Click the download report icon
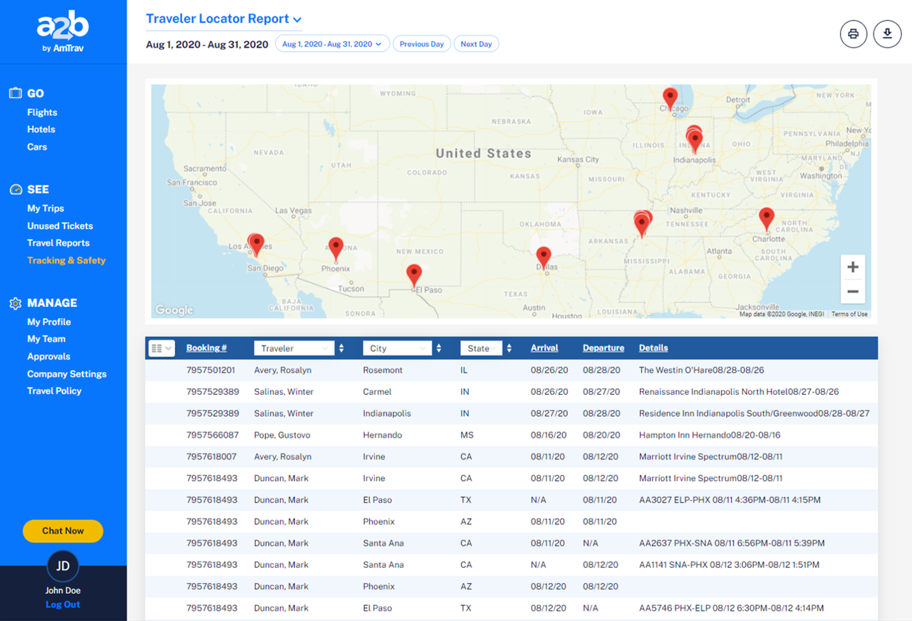The image size is (912, 621). (887, 34)
